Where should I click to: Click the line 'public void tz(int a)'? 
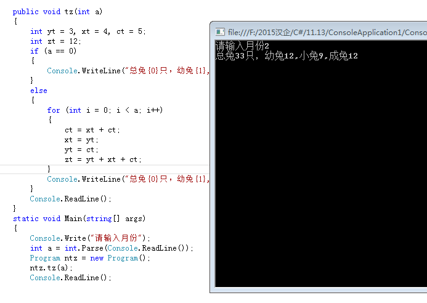click(x=57, y=12)
